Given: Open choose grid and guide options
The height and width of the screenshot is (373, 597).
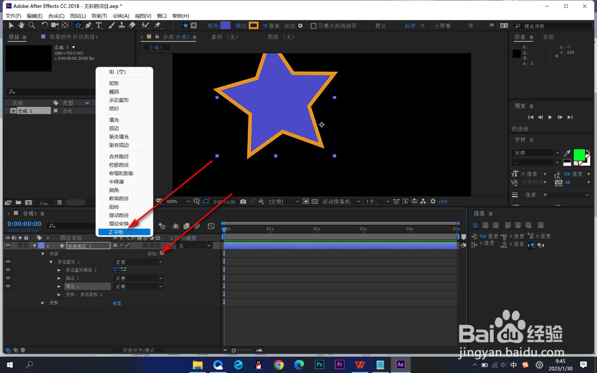Looking at the screenshot, I should [x=197, y=201].
